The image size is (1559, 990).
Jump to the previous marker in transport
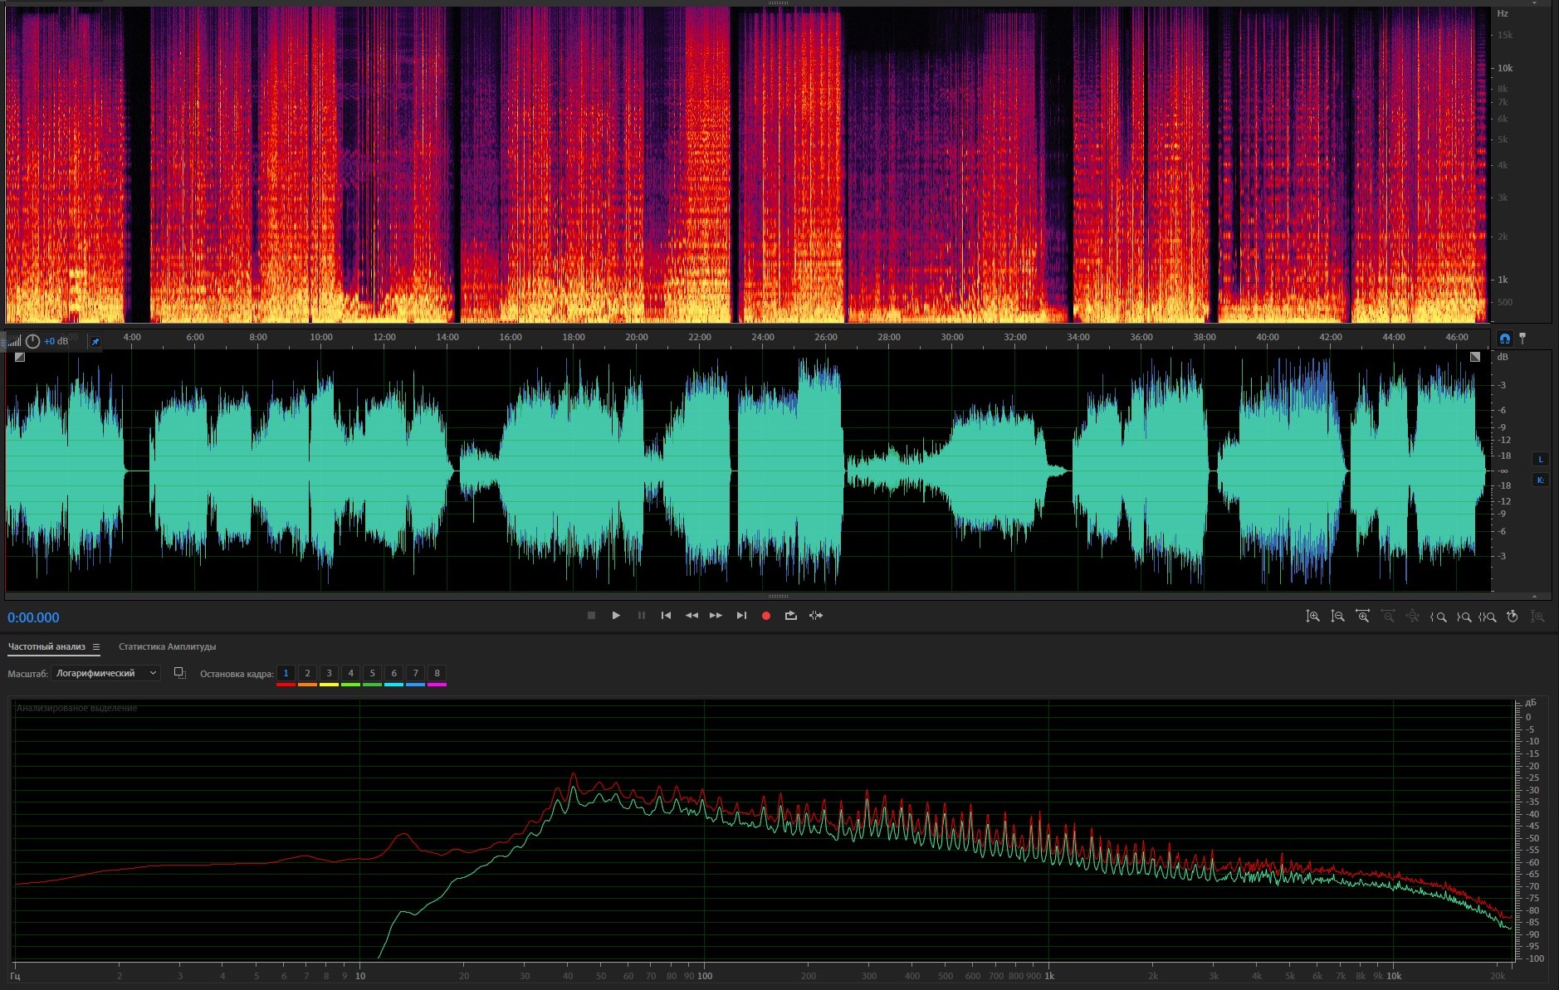click(666, 616)
